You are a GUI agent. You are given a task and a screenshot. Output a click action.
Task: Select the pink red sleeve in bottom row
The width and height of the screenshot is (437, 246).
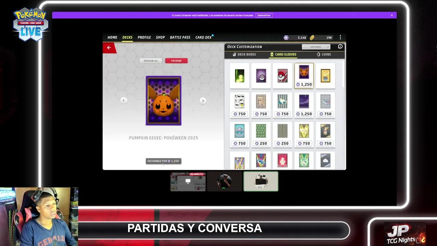[283, 161]
